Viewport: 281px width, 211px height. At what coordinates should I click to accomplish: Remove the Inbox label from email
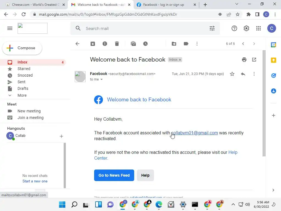[x=180, y=60]
